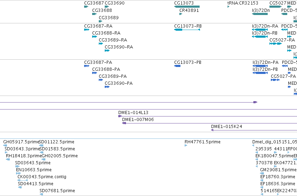
Task: Open transcript CG33687-RA
Action: pyautogui.click(x=87, y=30)
